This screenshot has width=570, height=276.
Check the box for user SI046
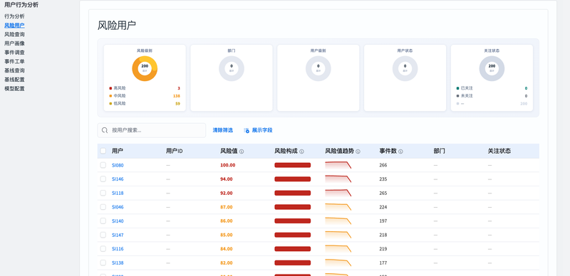click(x=103, y=207)
